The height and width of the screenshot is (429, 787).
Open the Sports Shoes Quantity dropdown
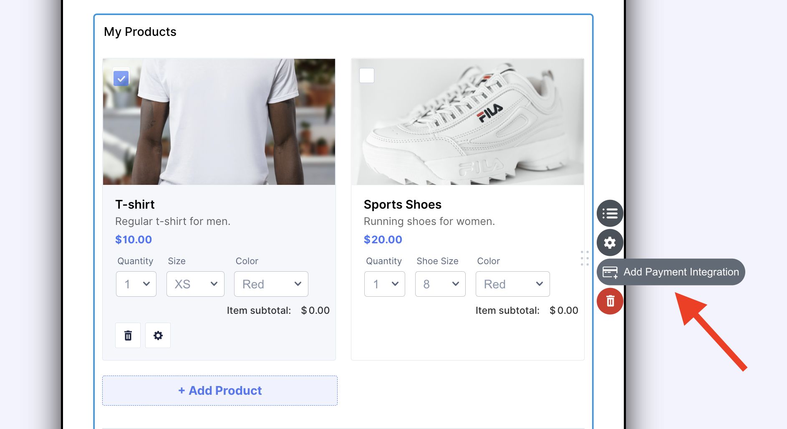[384, 284]
